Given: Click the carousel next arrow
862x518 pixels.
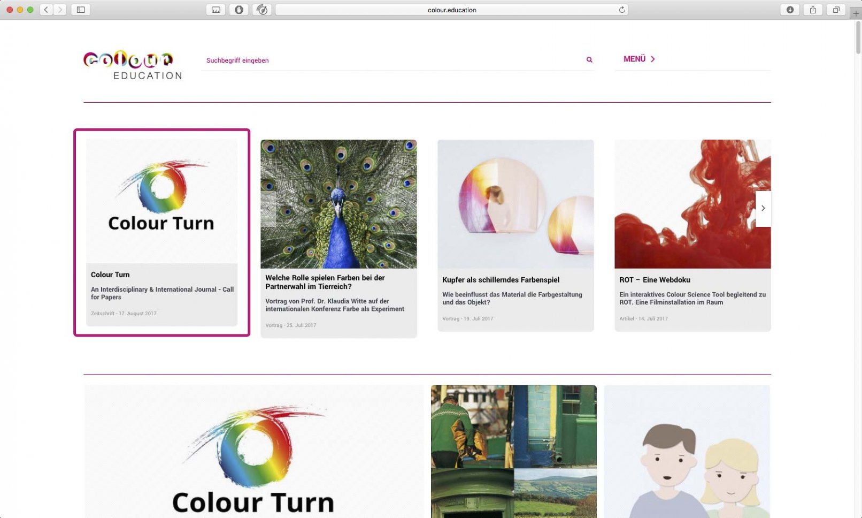Looking at the screenshot, I should [763, 208].
